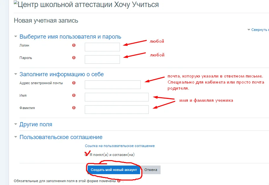Click the Пароль input field

(102, 59)
